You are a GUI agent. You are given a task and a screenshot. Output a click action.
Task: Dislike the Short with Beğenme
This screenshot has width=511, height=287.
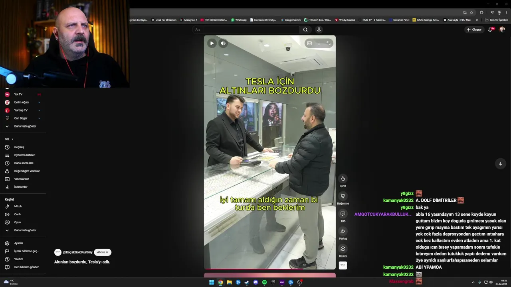(343, 196)
